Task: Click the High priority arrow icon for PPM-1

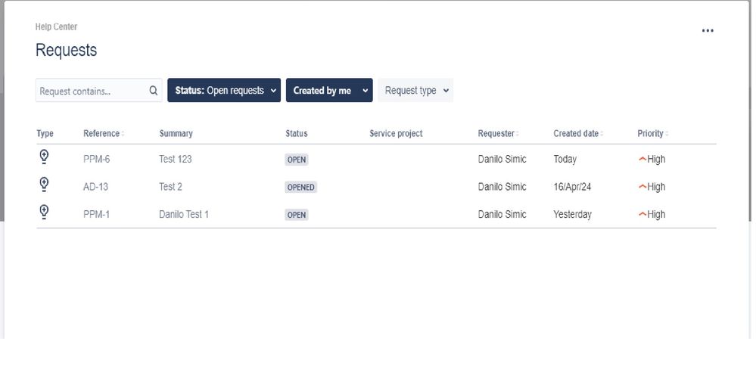Action: pos(642,214)
